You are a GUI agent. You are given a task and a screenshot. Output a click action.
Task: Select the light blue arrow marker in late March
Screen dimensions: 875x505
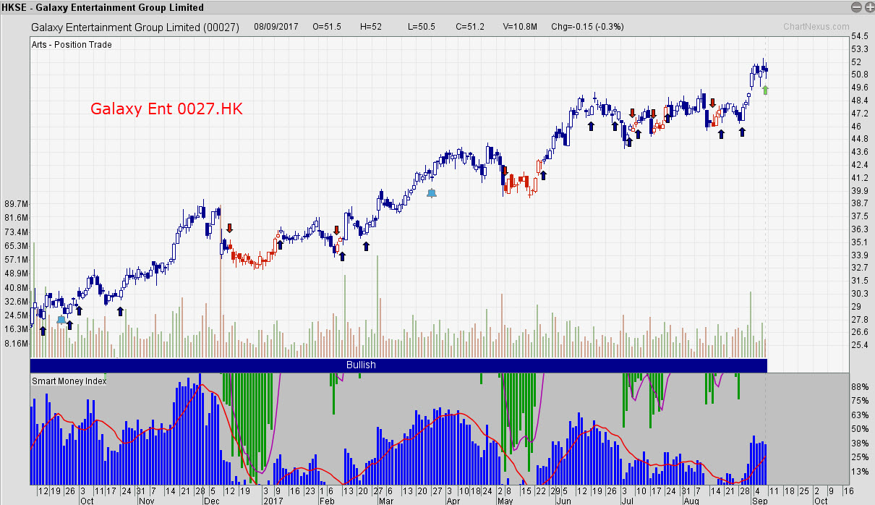pyautogui.click(x=432, y=193)
